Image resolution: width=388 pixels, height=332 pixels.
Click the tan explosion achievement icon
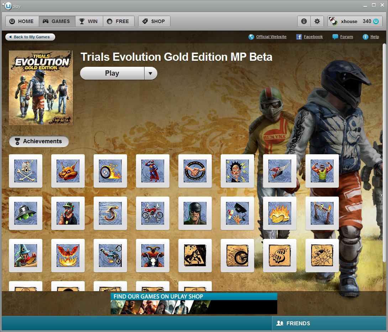[322, 256]
